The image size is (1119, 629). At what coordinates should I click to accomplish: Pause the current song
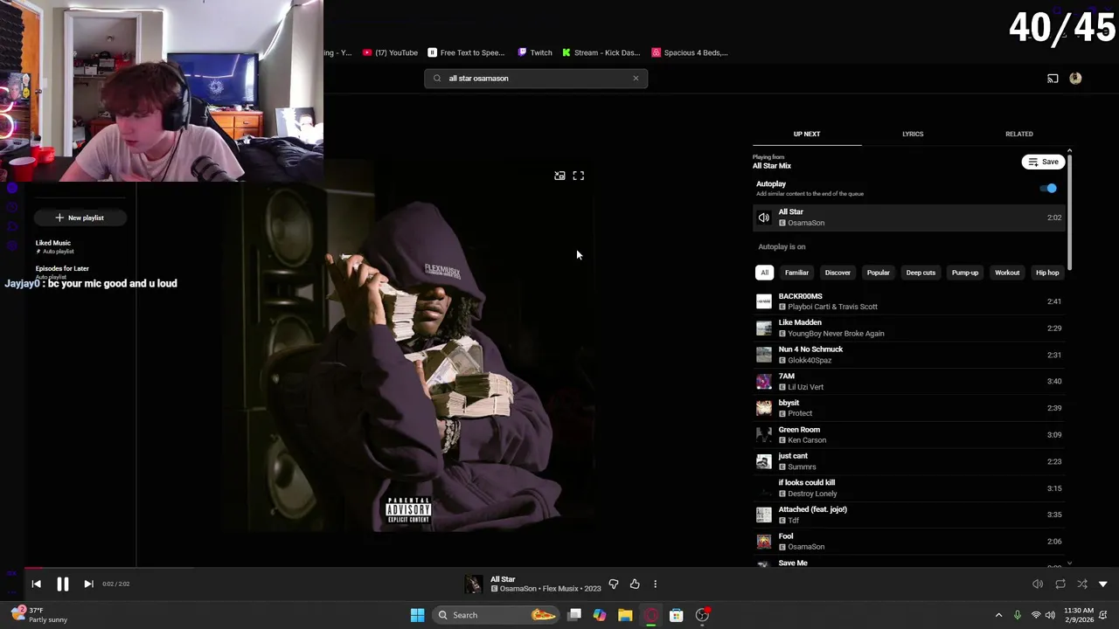pos(63,584)
